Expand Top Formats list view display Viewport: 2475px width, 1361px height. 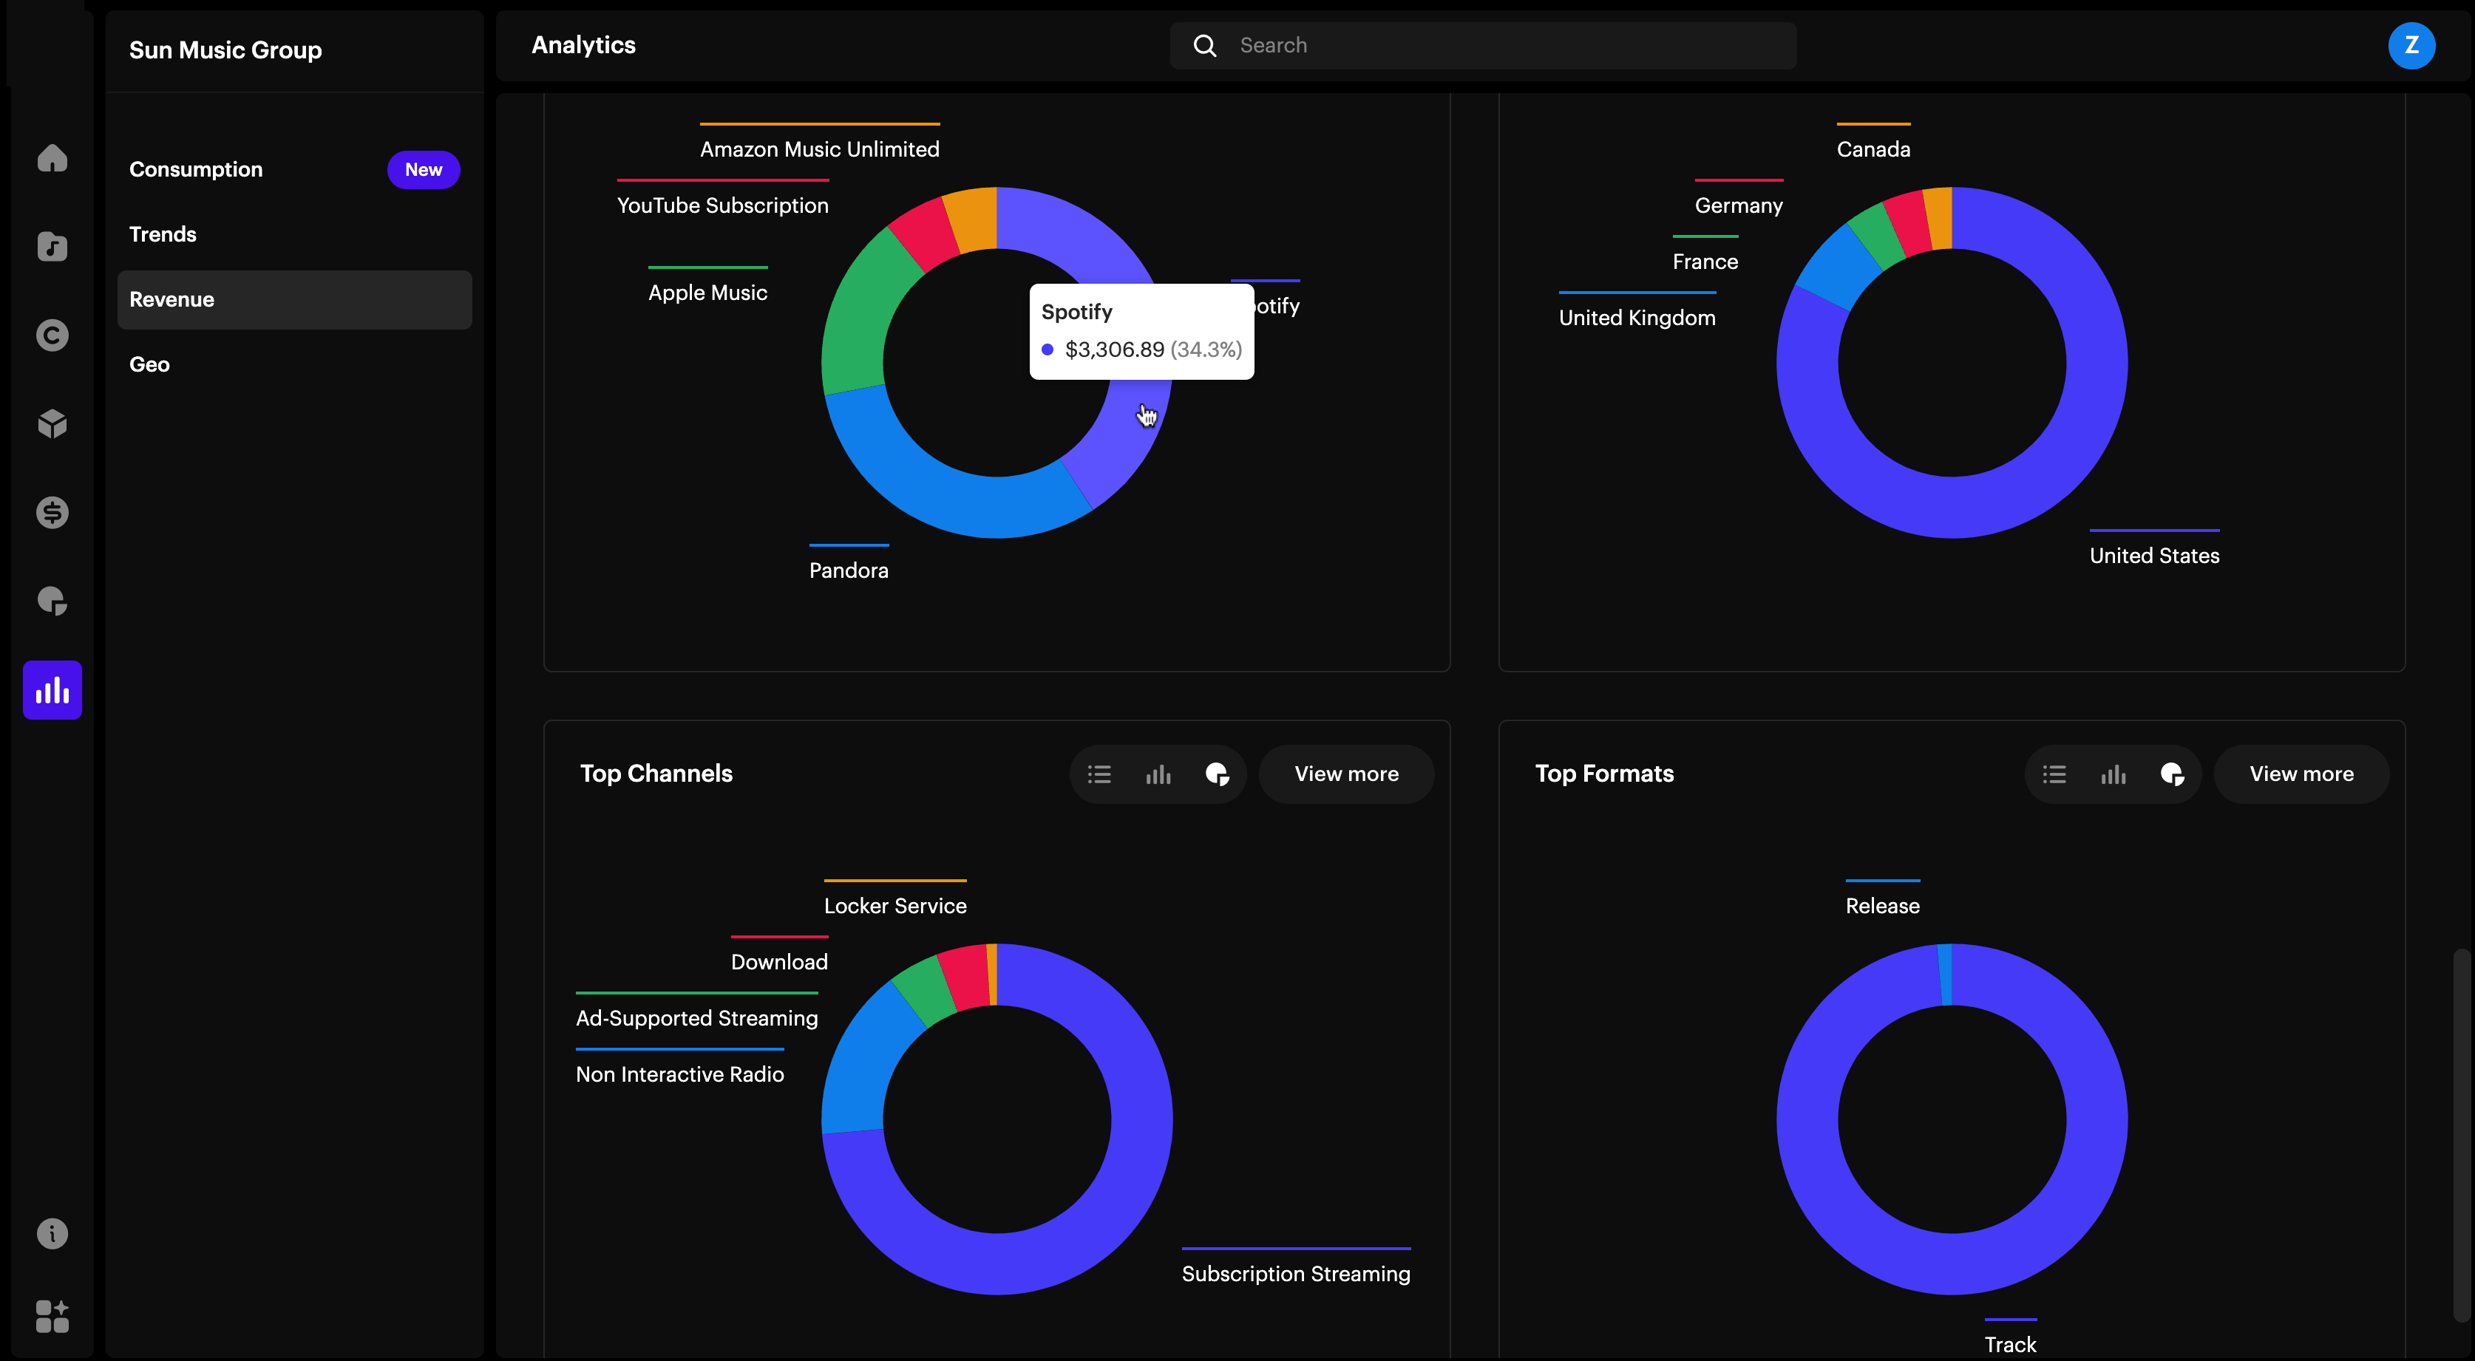2054,773
